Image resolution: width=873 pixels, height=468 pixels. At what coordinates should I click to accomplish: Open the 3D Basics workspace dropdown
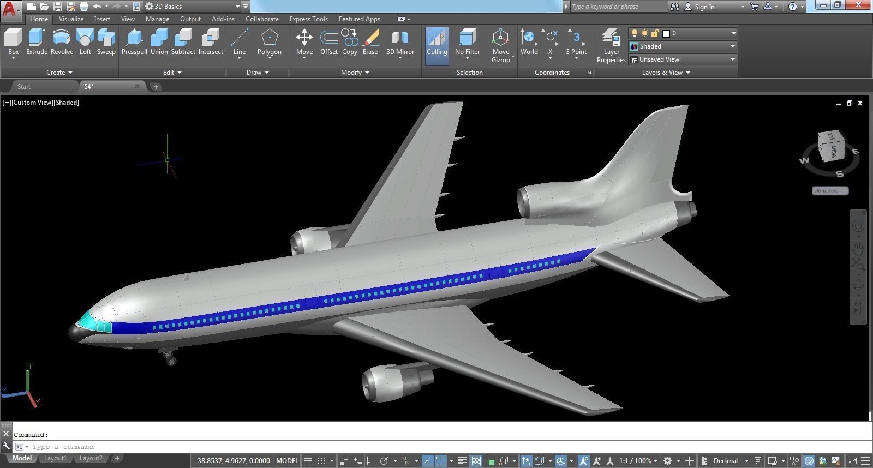click(192, 7)
